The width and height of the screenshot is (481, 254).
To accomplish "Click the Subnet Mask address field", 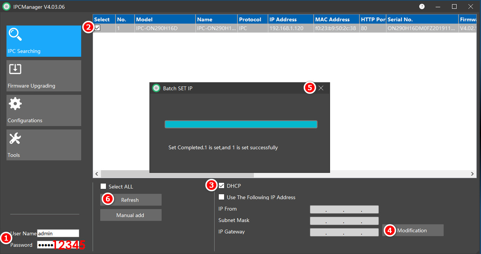I will click(x=344, y=221).
